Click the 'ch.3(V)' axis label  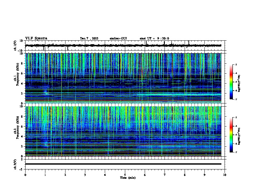pyautogui.click(x=15, y=164)
